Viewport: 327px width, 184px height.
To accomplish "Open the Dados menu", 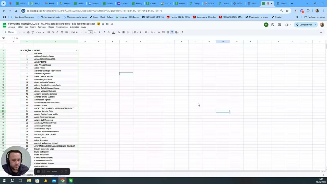I will [x=51, y=27].
